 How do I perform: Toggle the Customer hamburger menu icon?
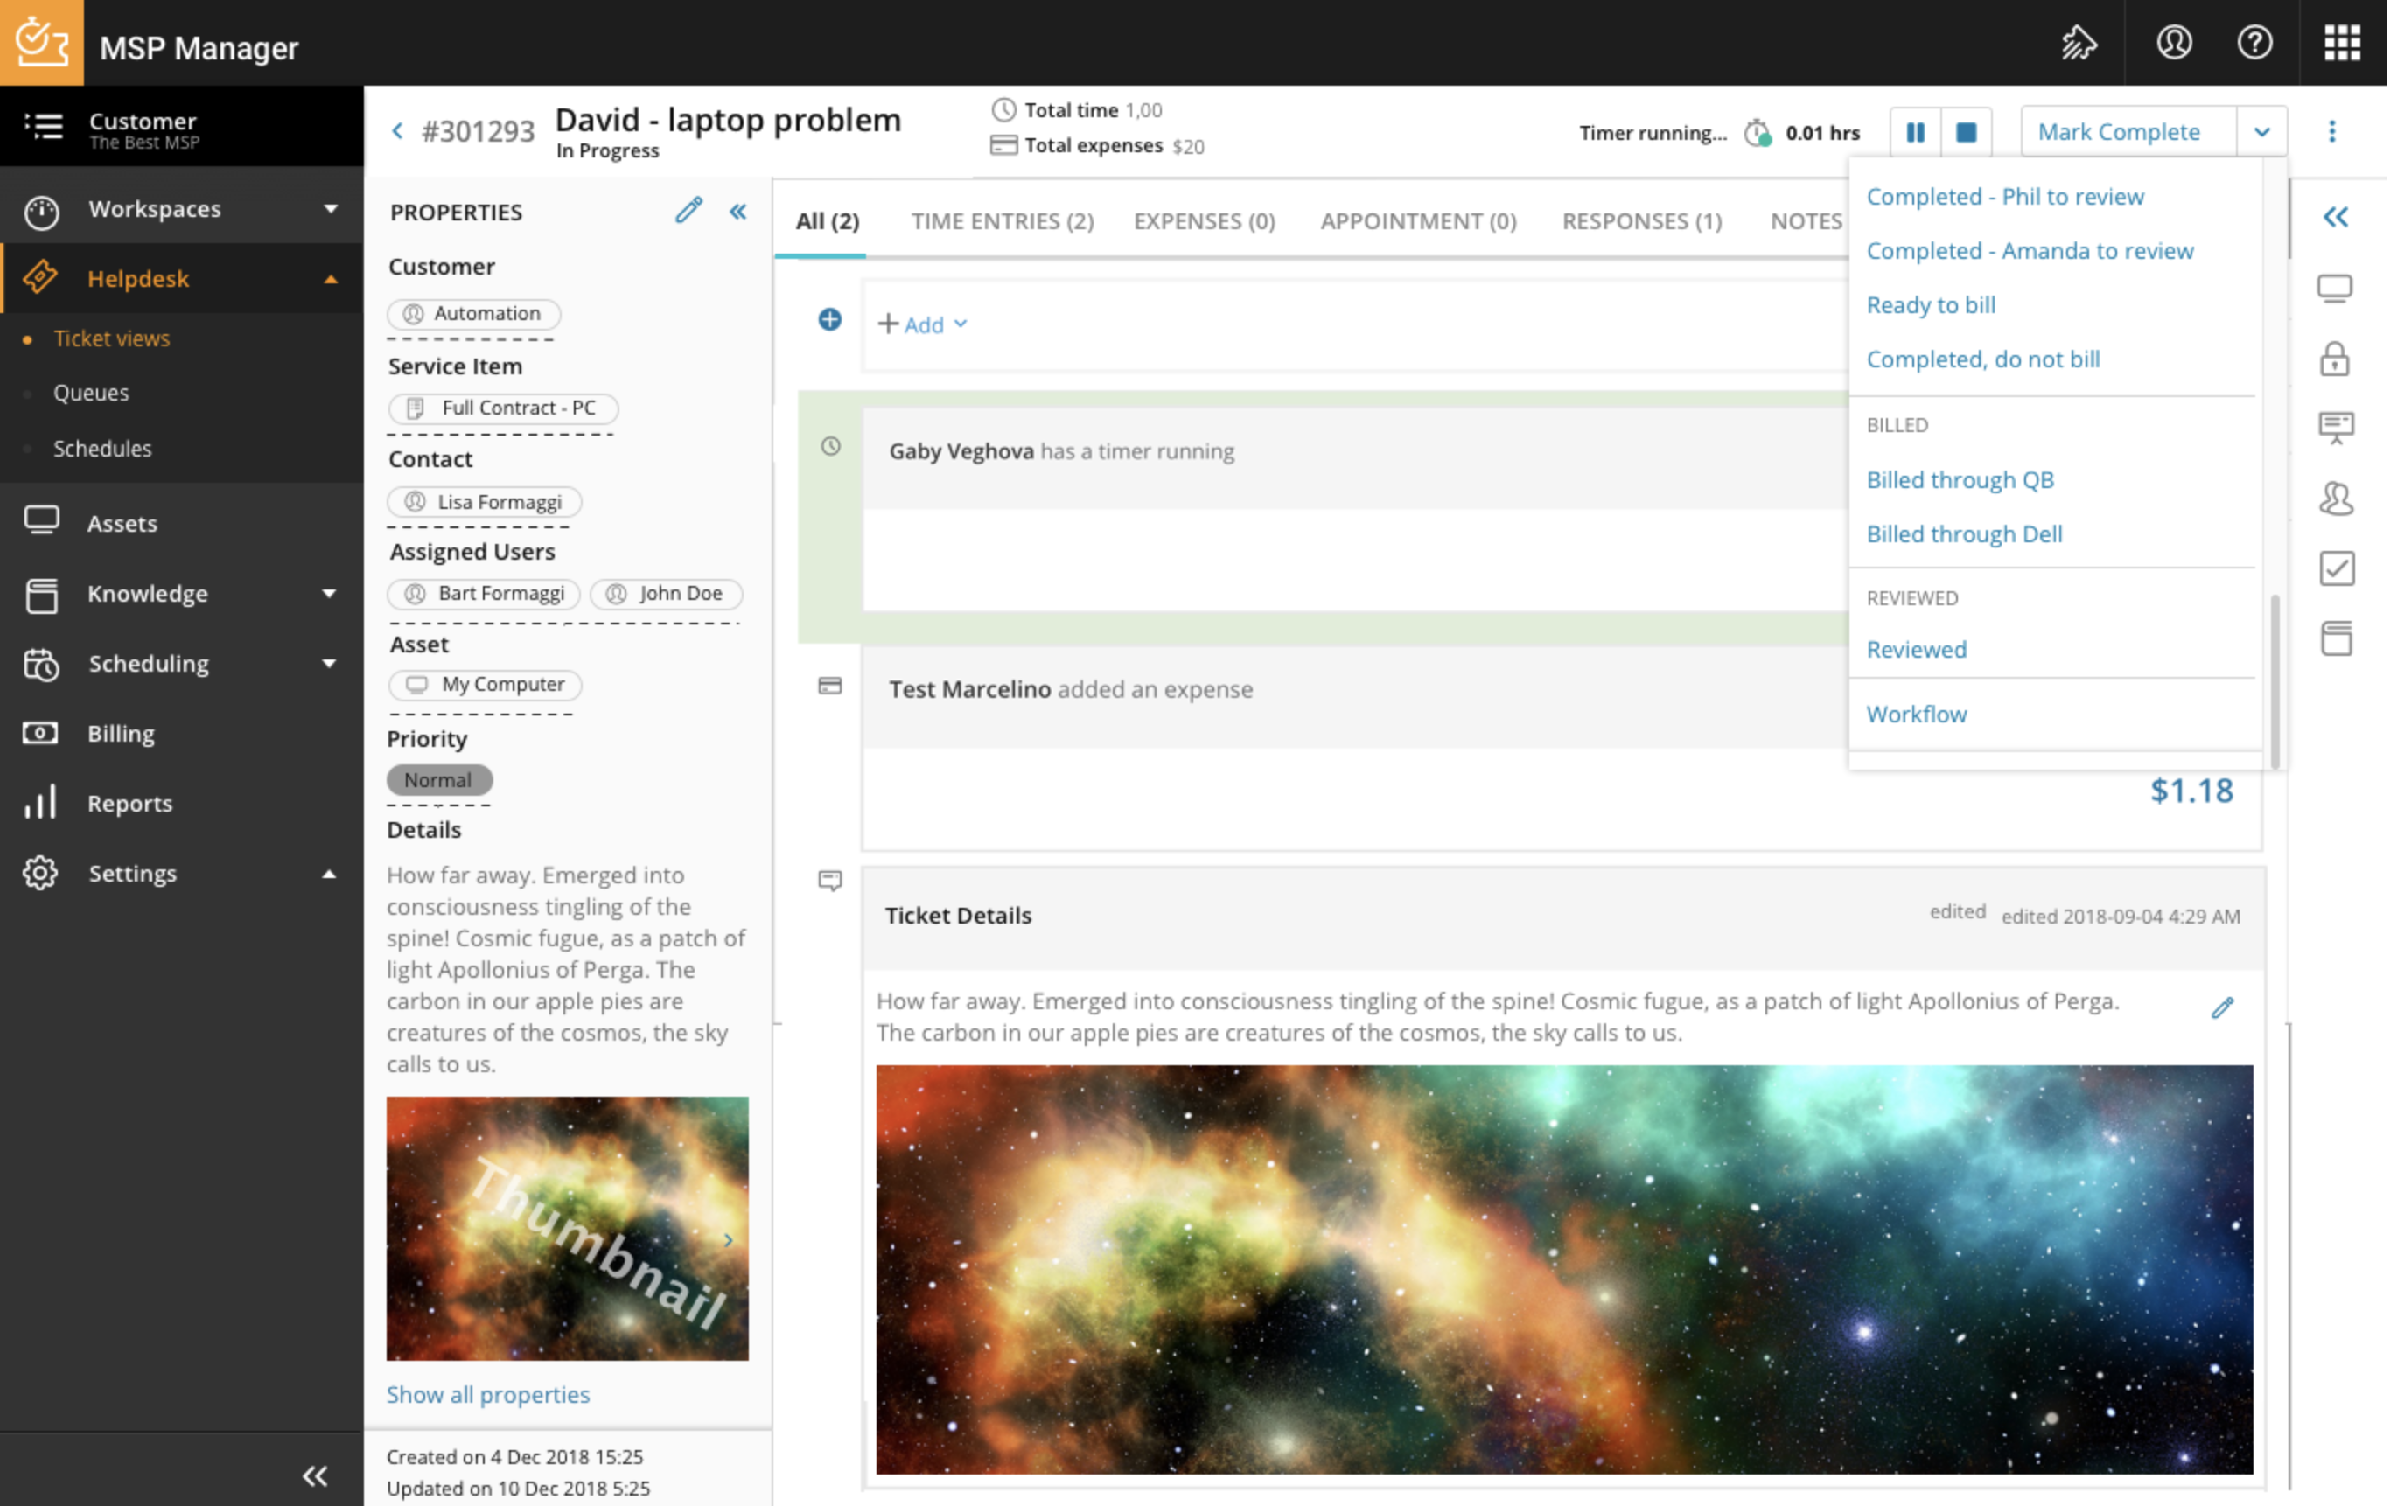point(43,127)
